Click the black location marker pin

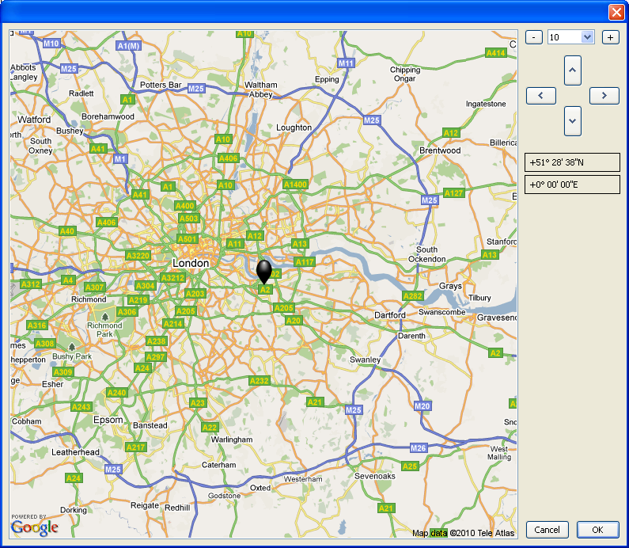click(264, 270)
